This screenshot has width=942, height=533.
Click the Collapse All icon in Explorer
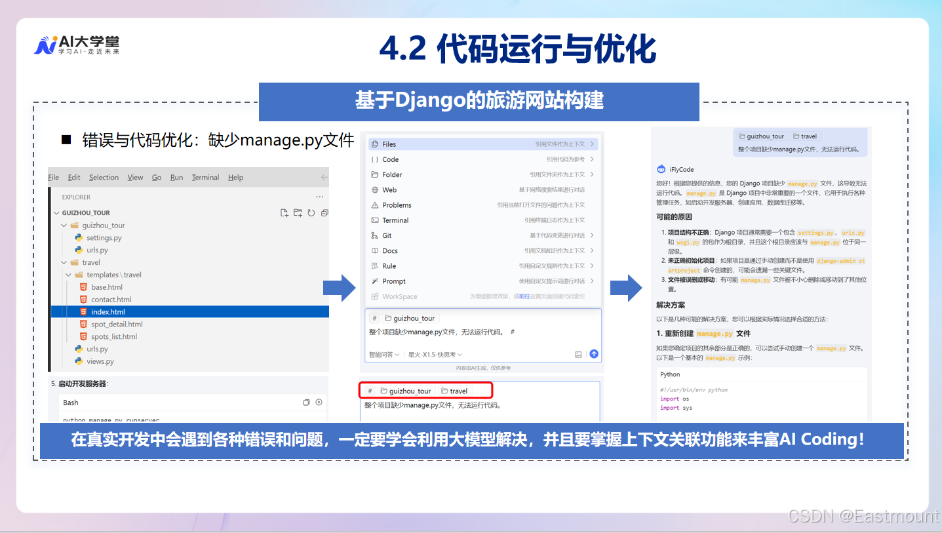pyautogui.click(x=325, y=212)
